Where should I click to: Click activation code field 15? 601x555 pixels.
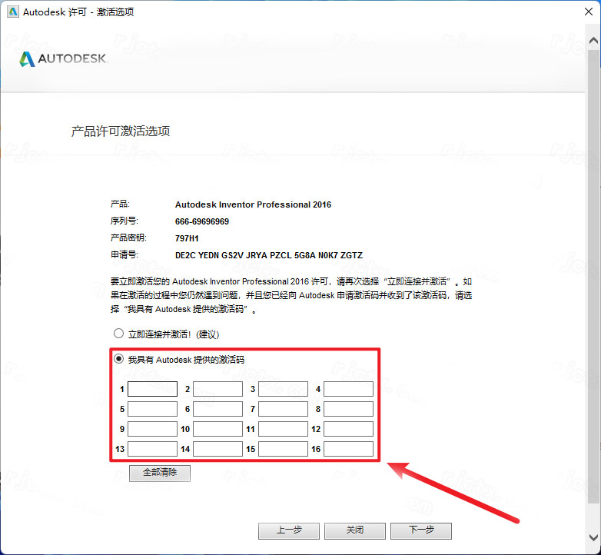point(284,449)
